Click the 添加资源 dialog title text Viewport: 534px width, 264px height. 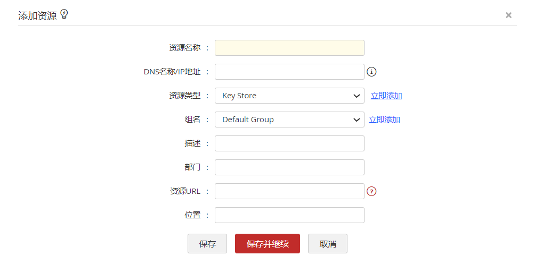[x=37, y=15]
